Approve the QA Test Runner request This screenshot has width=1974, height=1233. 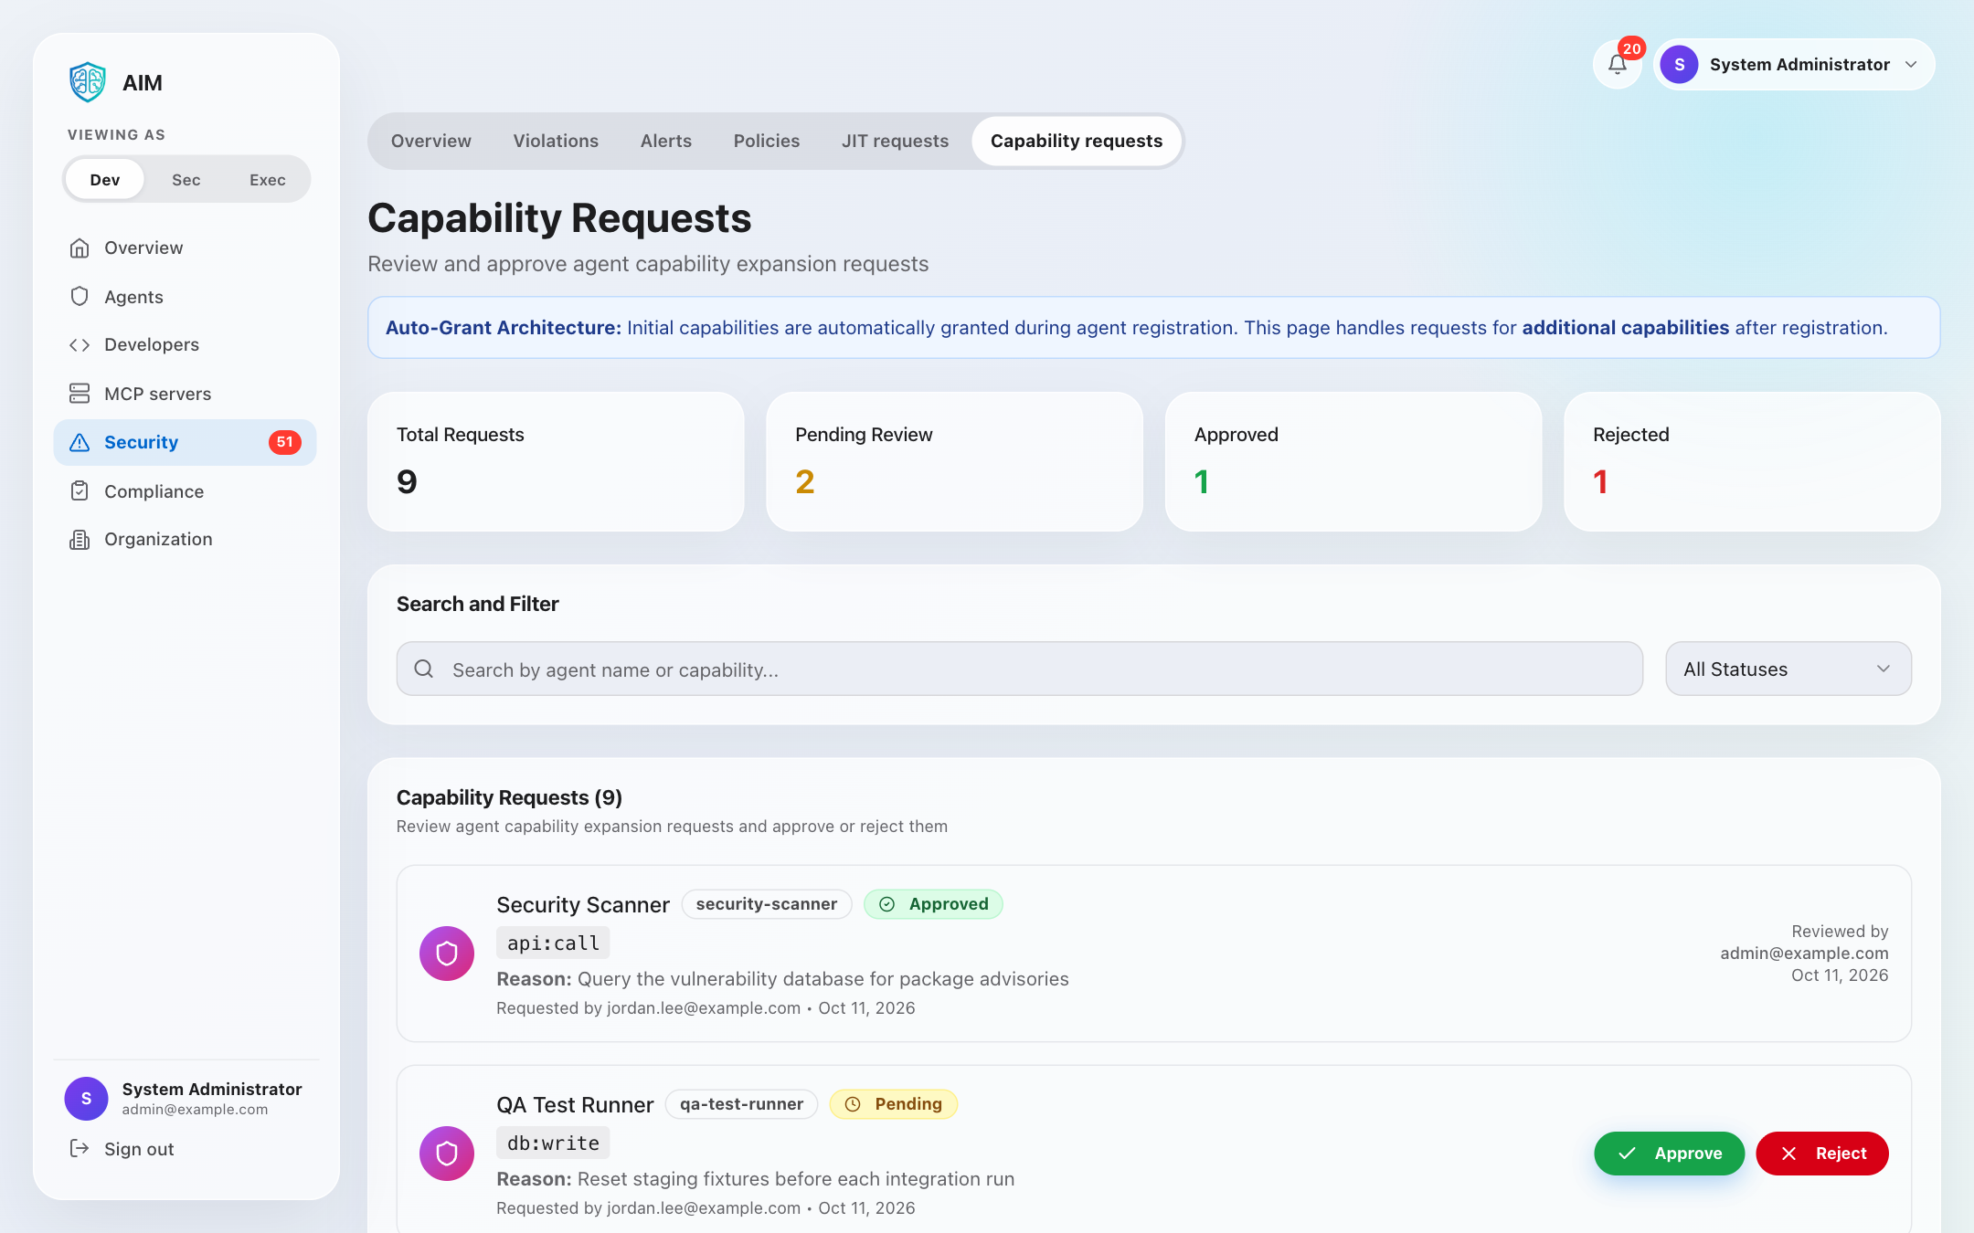tap(1670, 1154)
